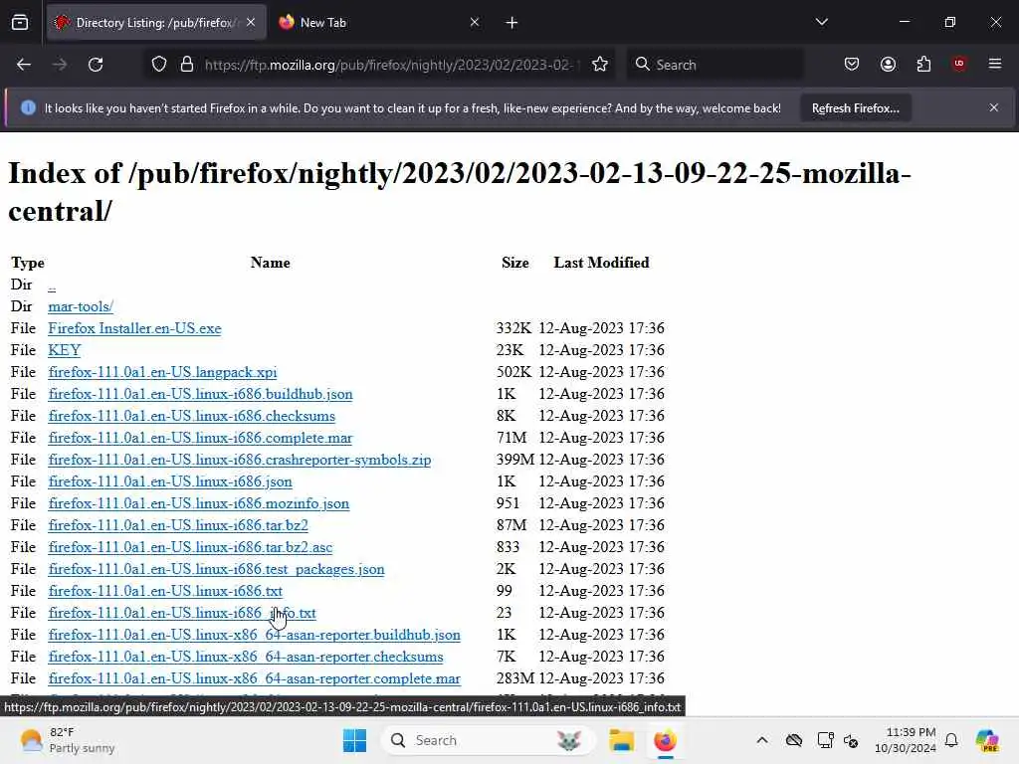Image resolution: width=1019 pixels, height=764 pixels.
Task: Reload the current page
Action: pyautogui.click(x=96, y=65)
